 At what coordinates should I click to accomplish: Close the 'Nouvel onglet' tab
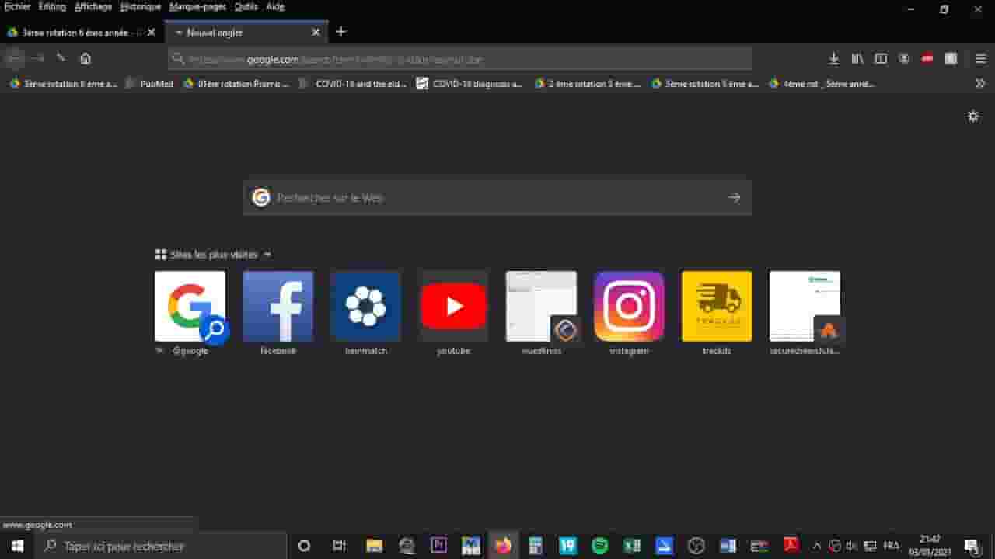[x=316, y=33]
